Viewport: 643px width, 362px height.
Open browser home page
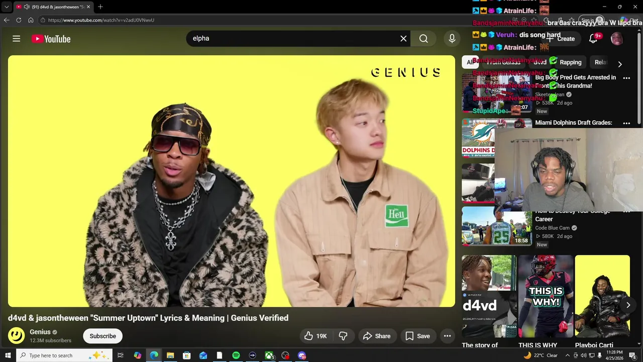point(31,20)
